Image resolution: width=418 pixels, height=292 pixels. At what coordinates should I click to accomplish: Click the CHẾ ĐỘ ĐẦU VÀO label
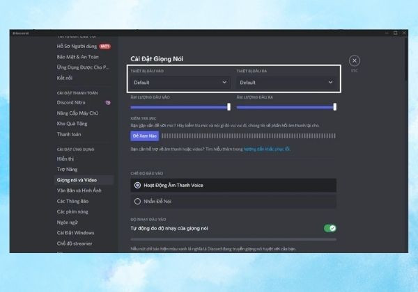146,173
